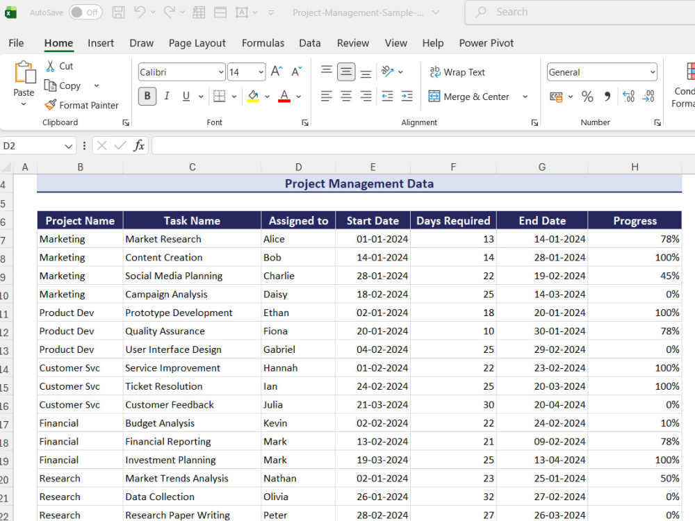The width and height of the screenshot is (695, 521).
Task: Apply percent style number format
Action: (x=587, y=97)
